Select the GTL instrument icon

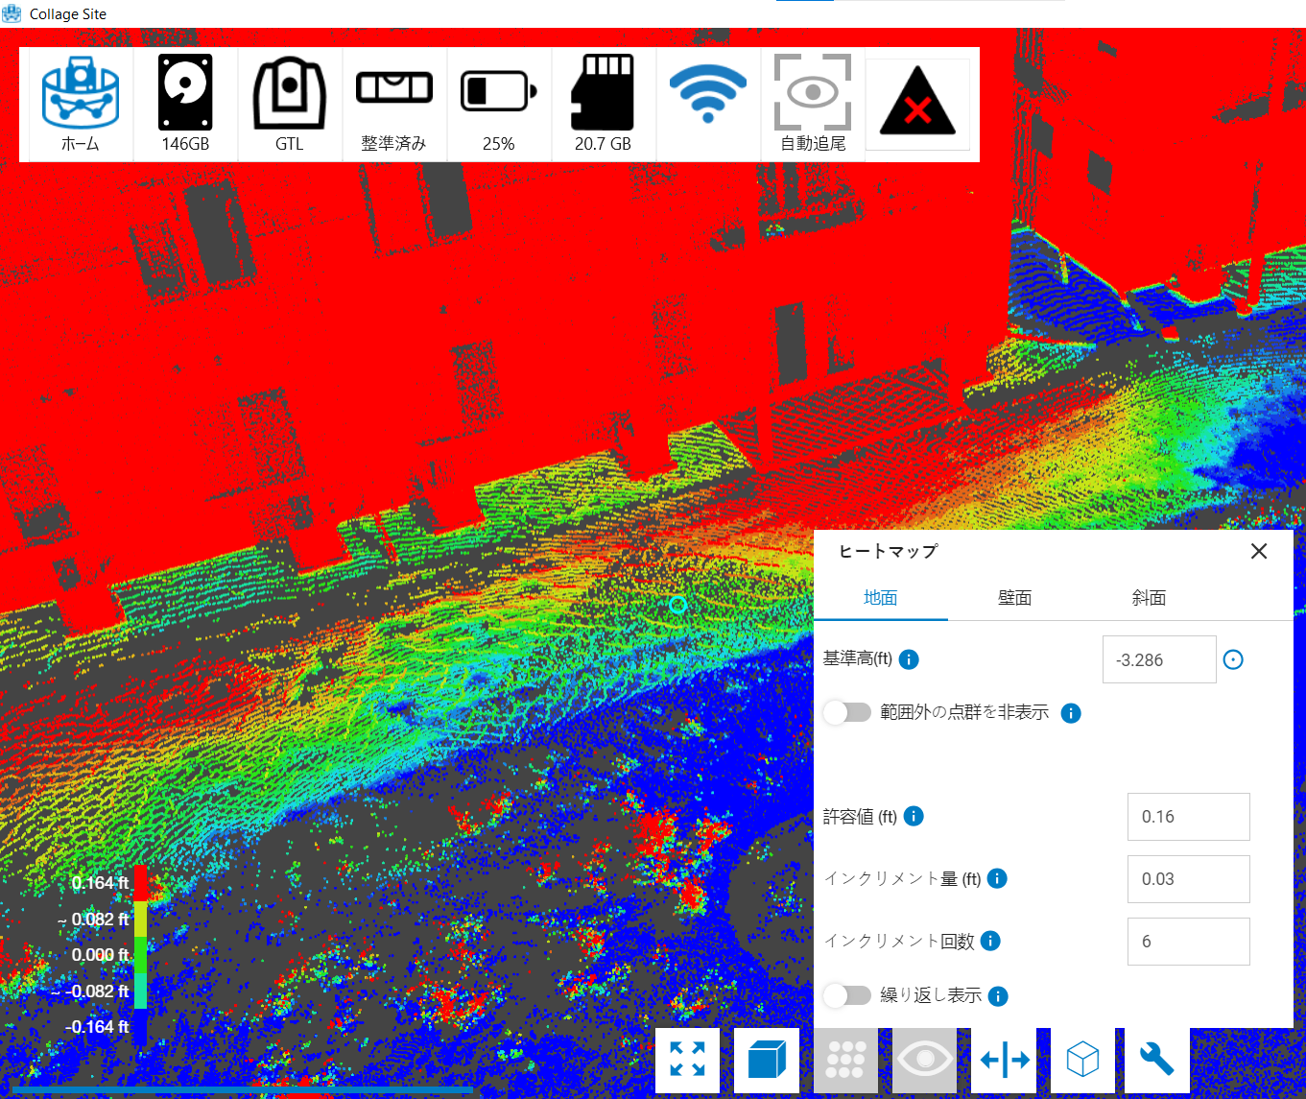pos(289,104)
